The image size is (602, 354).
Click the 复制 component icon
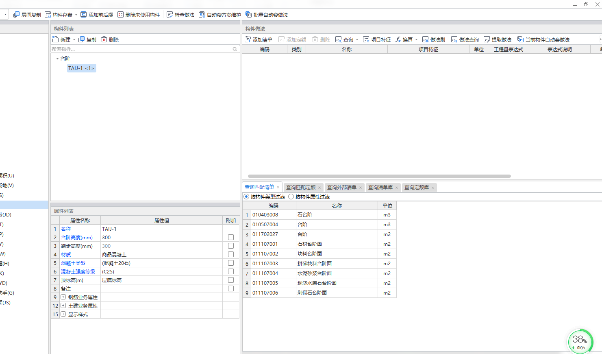[x=82, y=39]
